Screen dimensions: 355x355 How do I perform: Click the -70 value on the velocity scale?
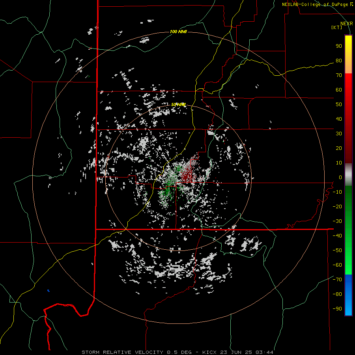click(337, 280)
